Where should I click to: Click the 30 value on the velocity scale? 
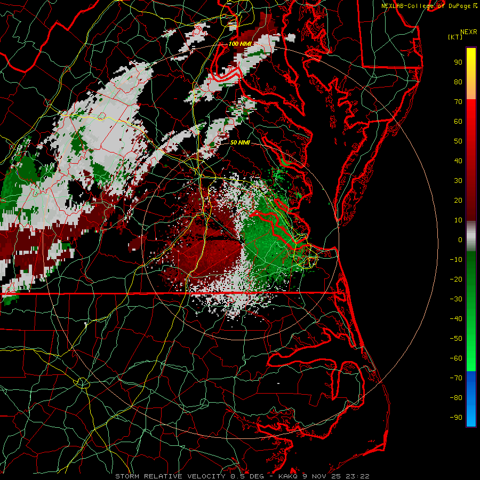point(458,181)
